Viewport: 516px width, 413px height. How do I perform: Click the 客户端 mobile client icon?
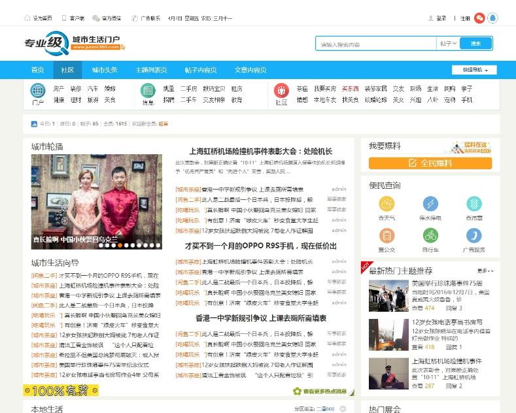[x=64, y=18]
